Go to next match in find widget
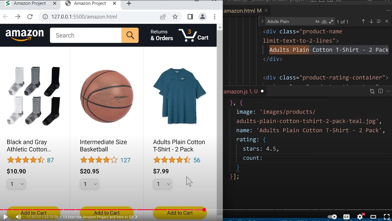This screenshot has width=392, height=221. [371, 22]
